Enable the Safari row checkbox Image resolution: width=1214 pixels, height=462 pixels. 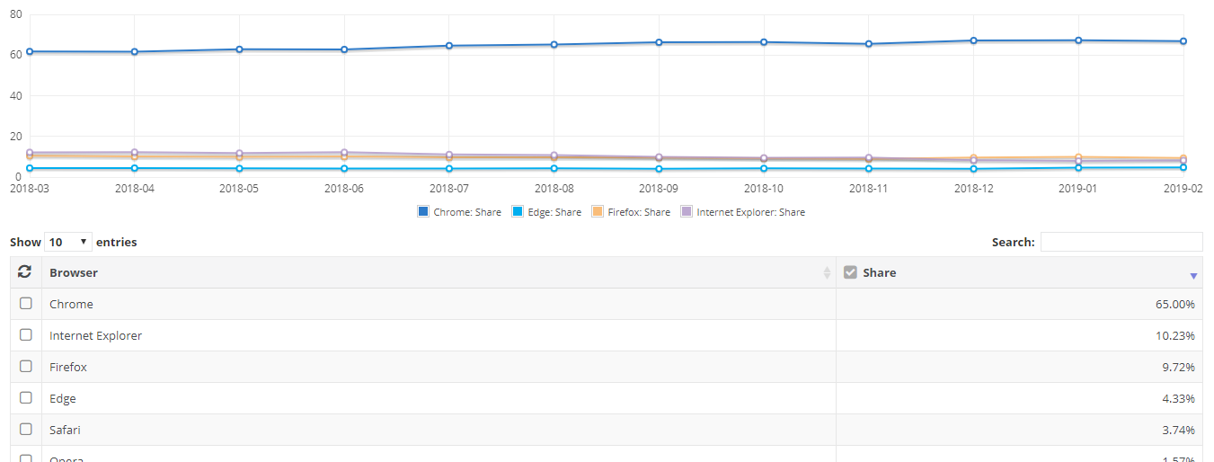click(x=26, y=430)
